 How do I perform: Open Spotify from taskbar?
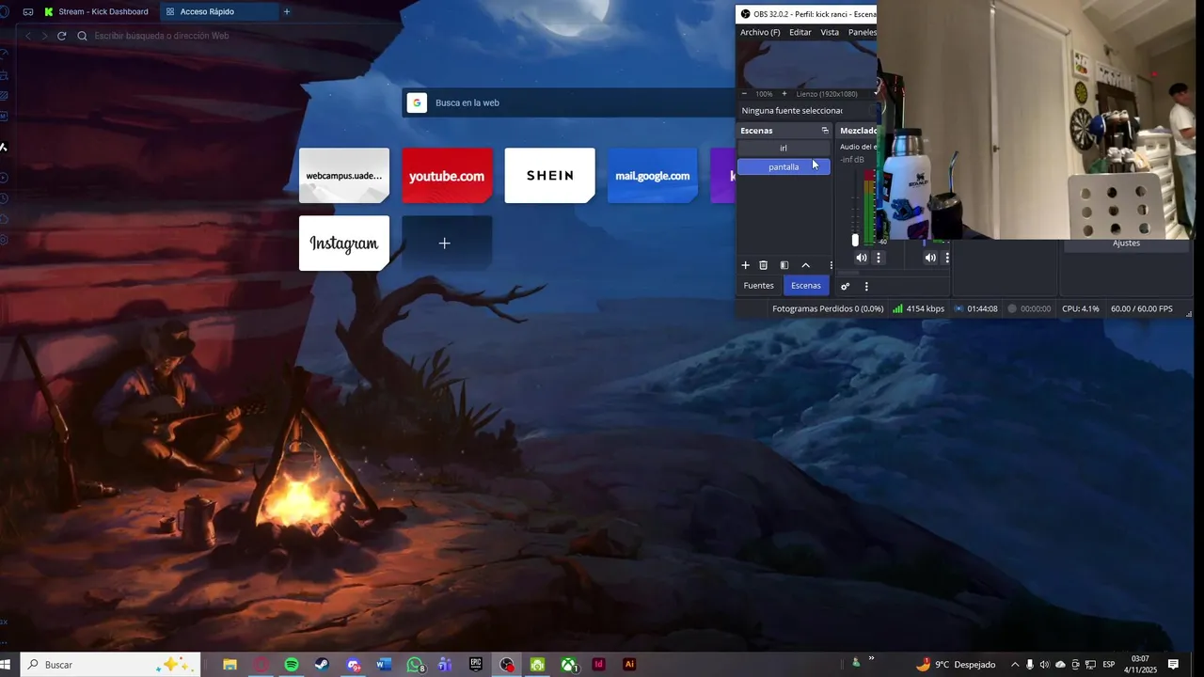point(292,665)
